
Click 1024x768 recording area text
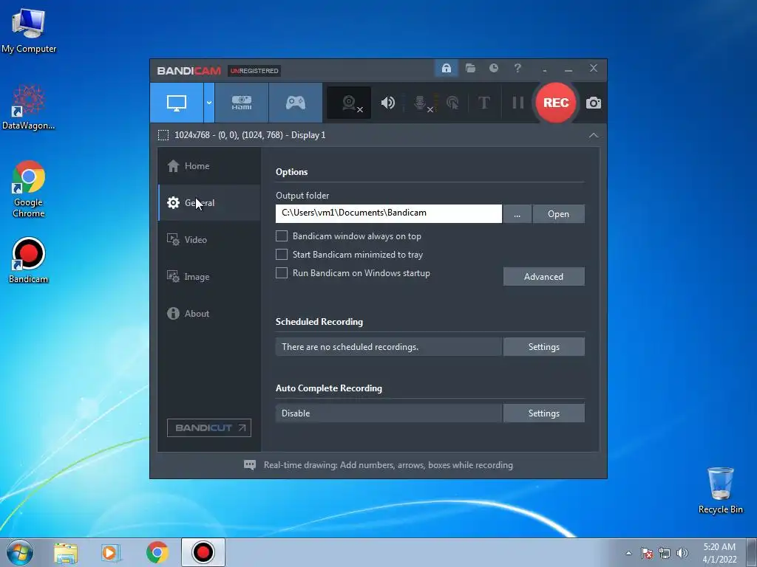click(250, 135)
